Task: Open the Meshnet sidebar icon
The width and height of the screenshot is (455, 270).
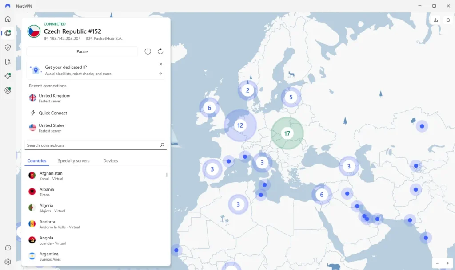Action: point(8,76)
